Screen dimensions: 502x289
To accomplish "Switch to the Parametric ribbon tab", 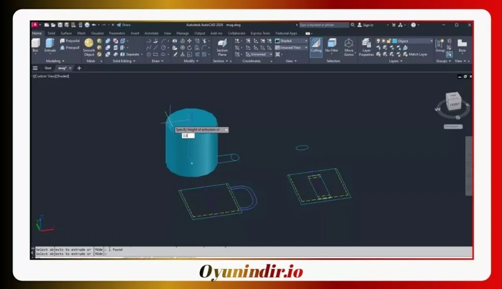I will [x=117, y=33].
